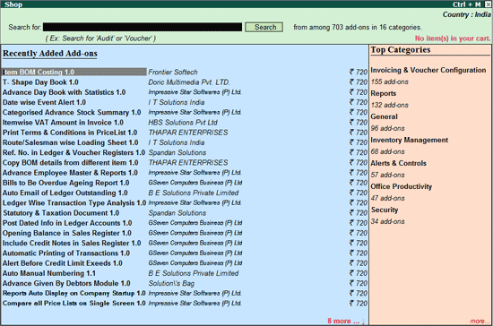Viewport: 493px width, 326px height.
Task: Select Ledger Wise Transaction Type Analysis 1.0
Action: tap(74, 203)
